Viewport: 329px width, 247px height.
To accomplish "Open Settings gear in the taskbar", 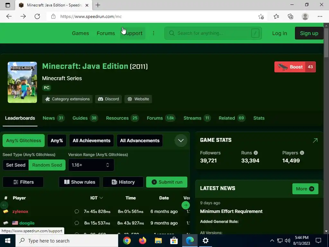I will (205, 241).
